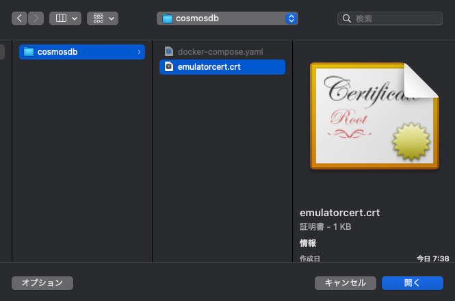The width and height of the screenshot is (455, 301).
Task: Click the large certificate preview thumbnail
Action: point(374,116)
